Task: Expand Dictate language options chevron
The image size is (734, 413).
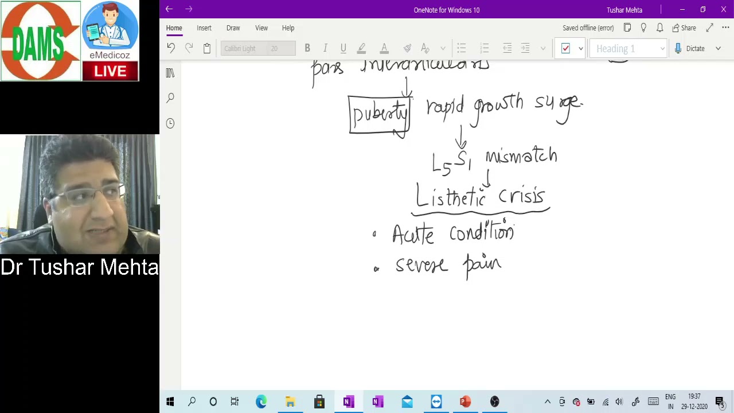Action: coord(718,48)
